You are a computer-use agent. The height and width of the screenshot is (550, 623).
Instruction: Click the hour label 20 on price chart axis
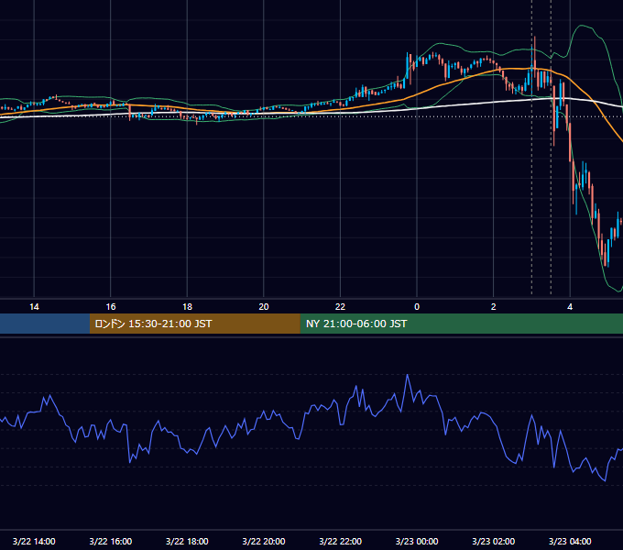pos(264,307)
